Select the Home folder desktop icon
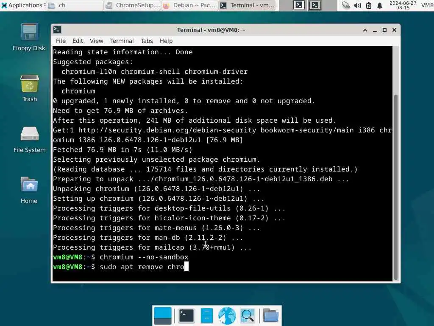434x326 pixels. (29, 190)
